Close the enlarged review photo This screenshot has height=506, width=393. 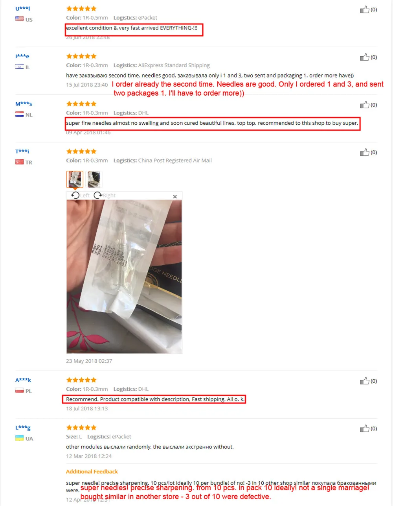click(175, 196)
